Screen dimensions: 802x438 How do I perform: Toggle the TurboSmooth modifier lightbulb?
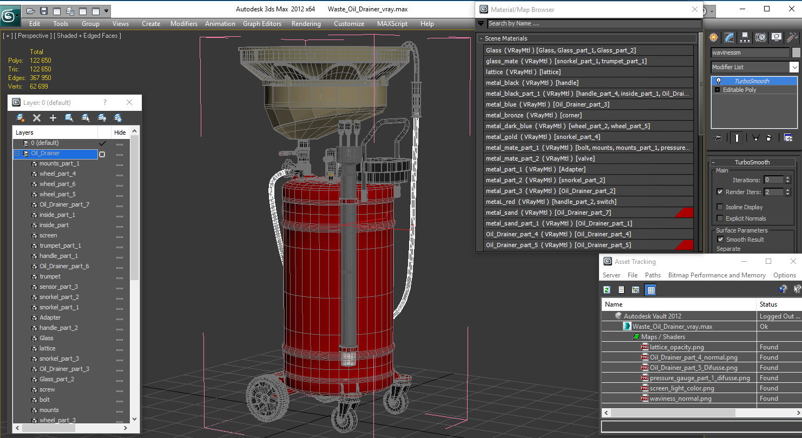[x=719, y=81]
